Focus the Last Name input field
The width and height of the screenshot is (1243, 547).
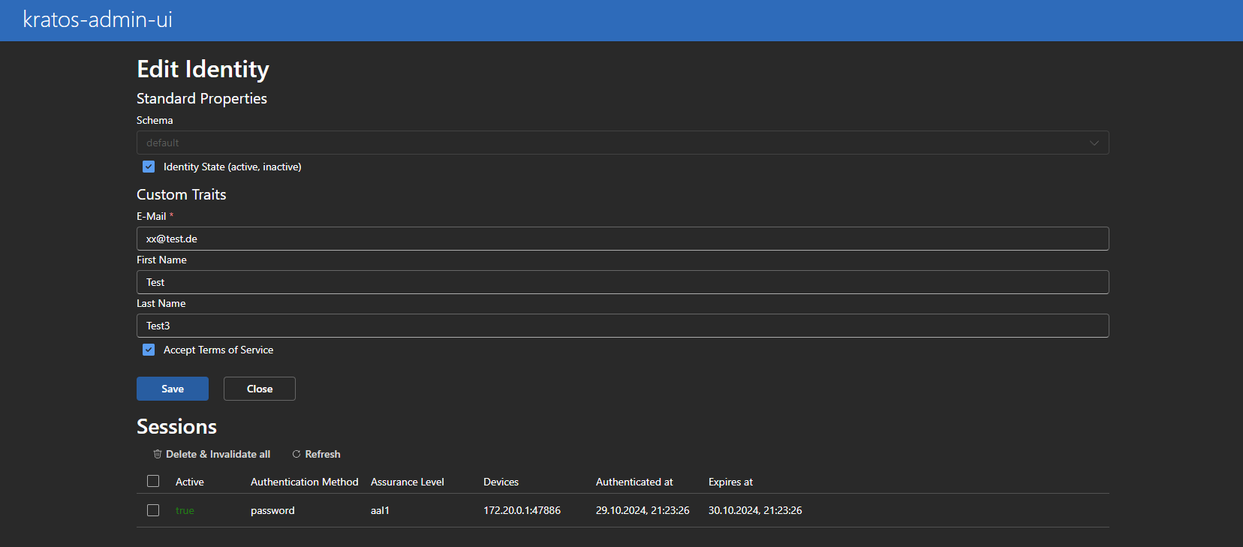[623, 326]
